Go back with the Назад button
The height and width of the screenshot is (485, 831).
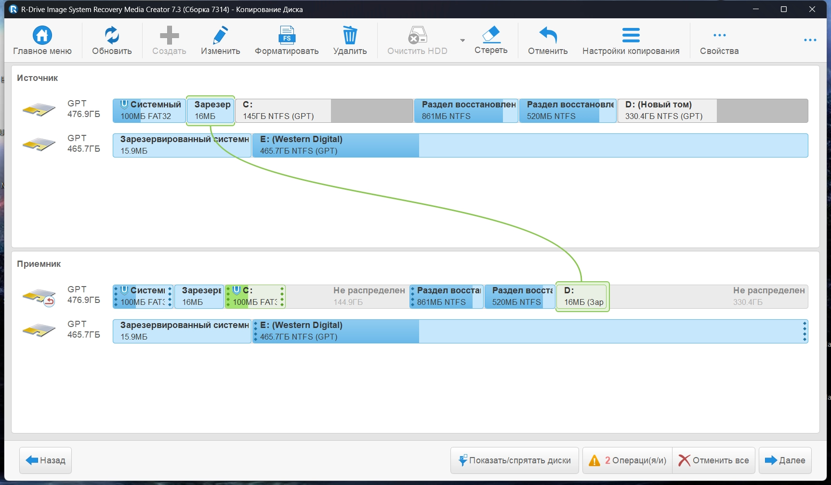(x=46, y=460)
